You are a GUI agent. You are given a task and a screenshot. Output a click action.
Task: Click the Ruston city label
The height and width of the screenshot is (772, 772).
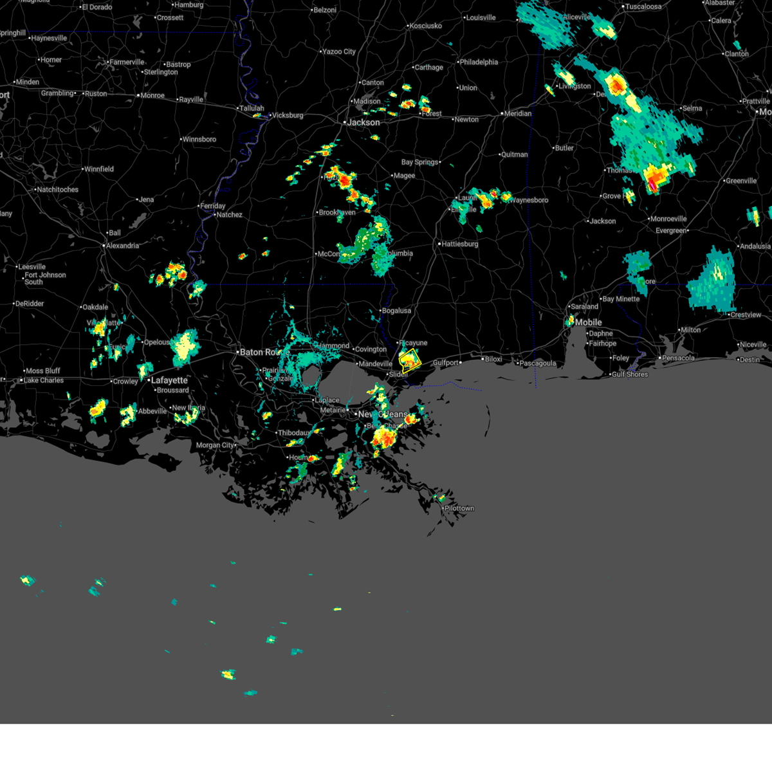(96, 93)
